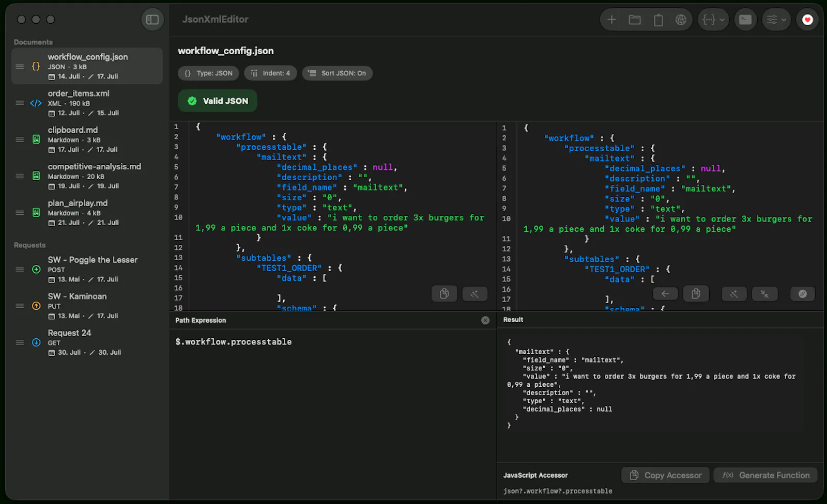The height and width of the screenshot is (504, 827).
Task: Click the JavaScript Accessor label
Action: [535, 475]
